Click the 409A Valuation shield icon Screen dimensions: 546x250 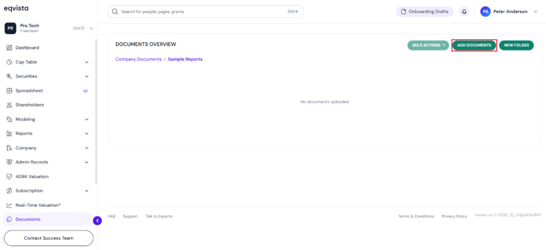[x=10, y=176]
